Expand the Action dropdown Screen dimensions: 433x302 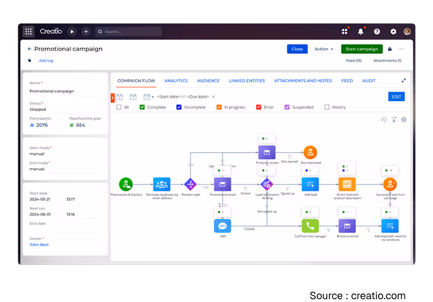pos(324,49)
